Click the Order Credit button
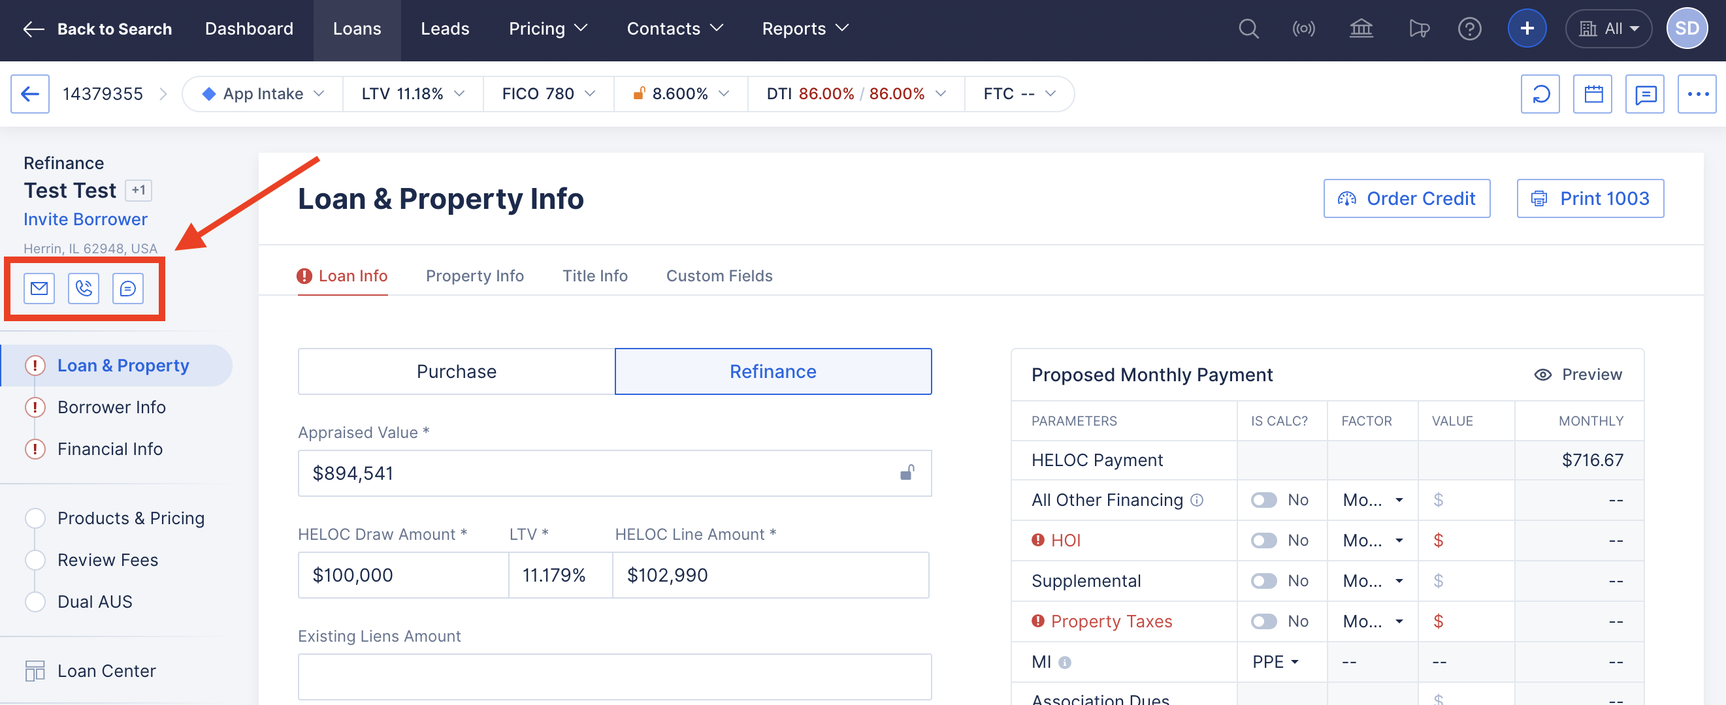The width and height of the screenshot is (1726, 705). pos(1407,198)
